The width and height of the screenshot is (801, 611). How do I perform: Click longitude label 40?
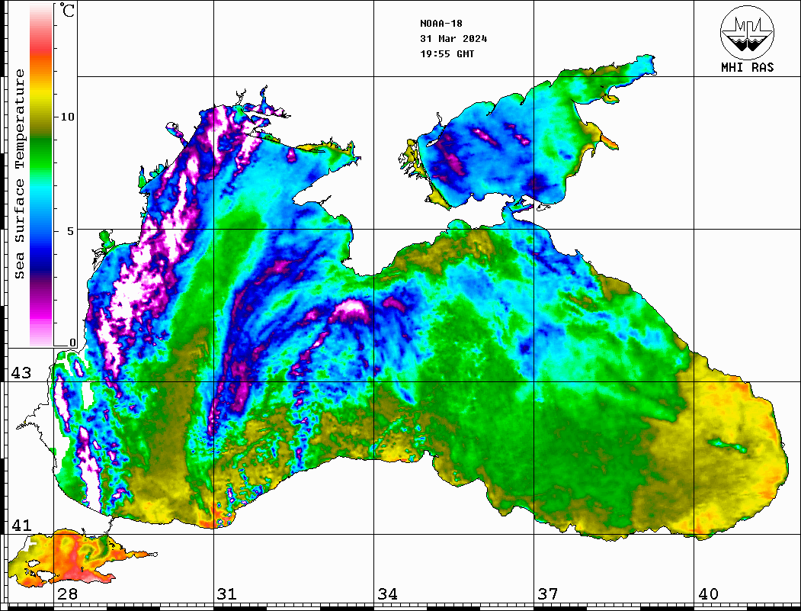coord(708,593)
